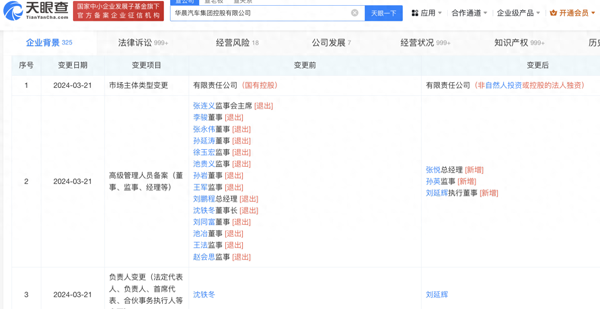Click the name 刘同富
This screenshot has height=309, width=600.
coord(204,222)
